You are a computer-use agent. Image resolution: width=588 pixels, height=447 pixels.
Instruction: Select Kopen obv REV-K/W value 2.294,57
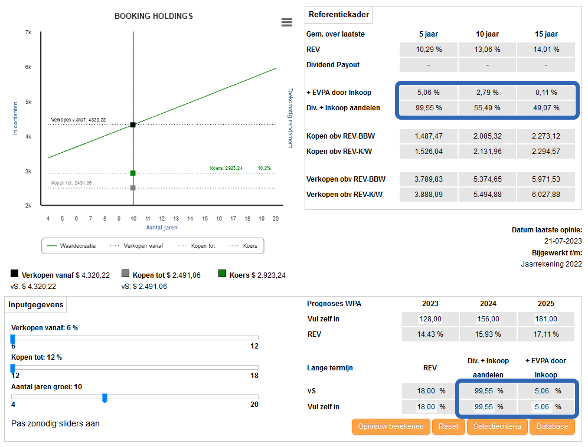point(546,152)
